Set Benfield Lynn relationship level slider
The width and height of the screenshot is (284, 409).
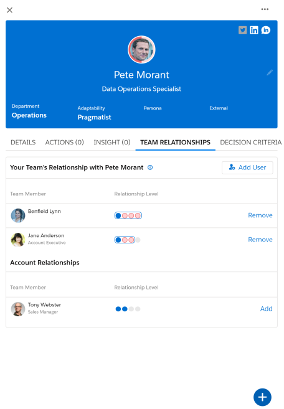point(128,215)
